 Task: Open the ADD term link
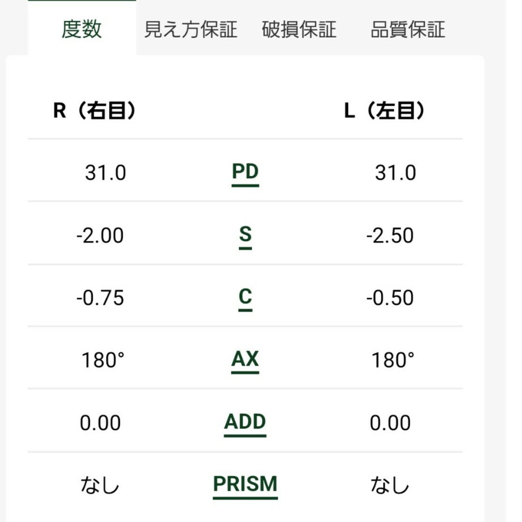click(x=245, y=424)
